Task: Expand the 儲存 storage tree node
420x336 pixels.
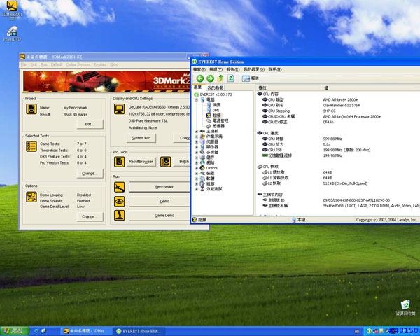Action: tap(196, 157)
